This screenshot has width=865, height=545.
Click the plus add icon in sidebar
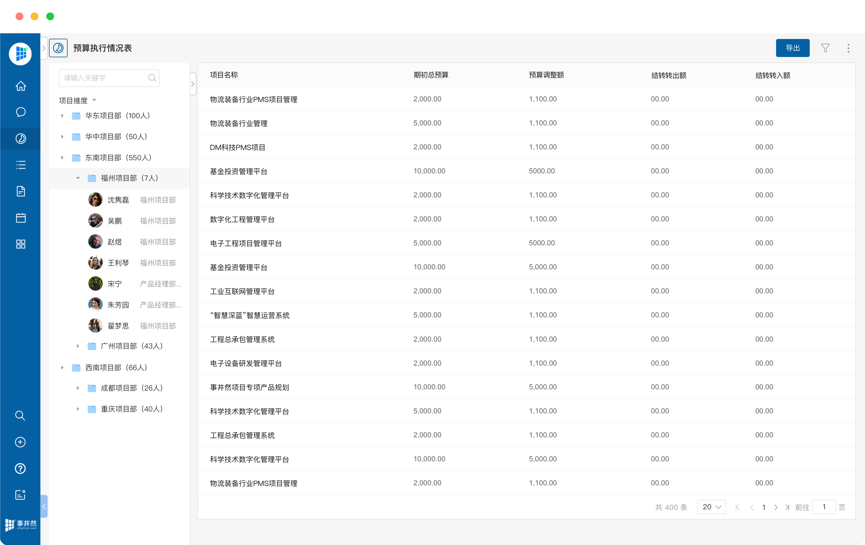pyautogui.click(x=20, y=442)
